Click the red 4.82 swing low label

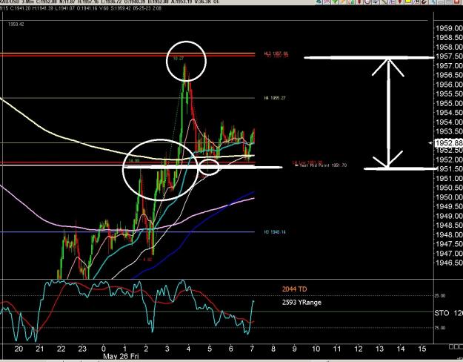click(x=147, y=260)
